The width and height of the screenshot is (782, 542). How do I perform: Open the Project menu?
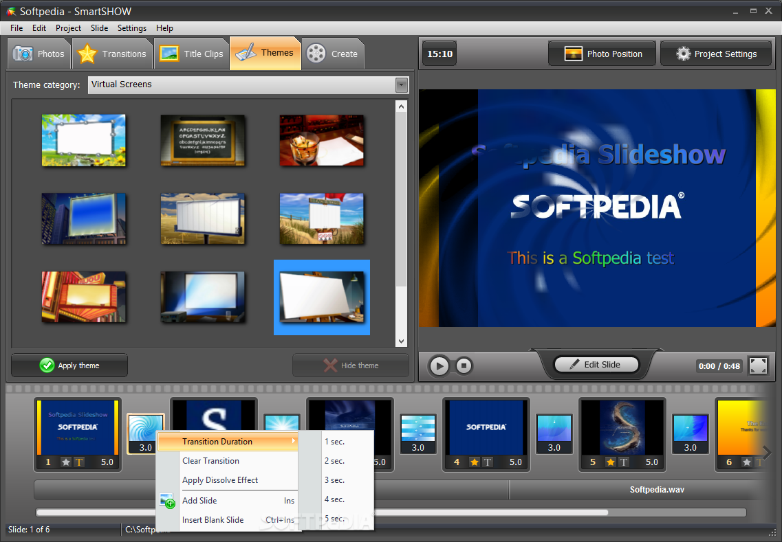click(68, 28)
